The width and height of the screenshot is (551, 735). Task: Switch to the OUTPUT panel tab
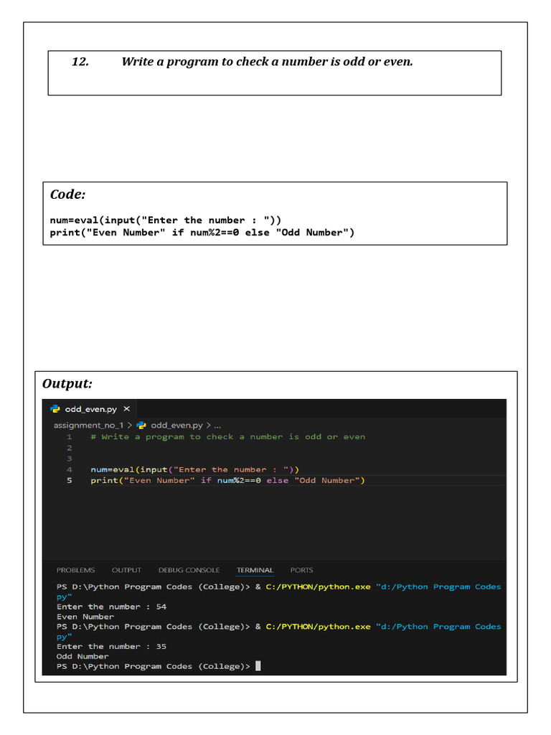pyautogui.click(x=126, y=571)
